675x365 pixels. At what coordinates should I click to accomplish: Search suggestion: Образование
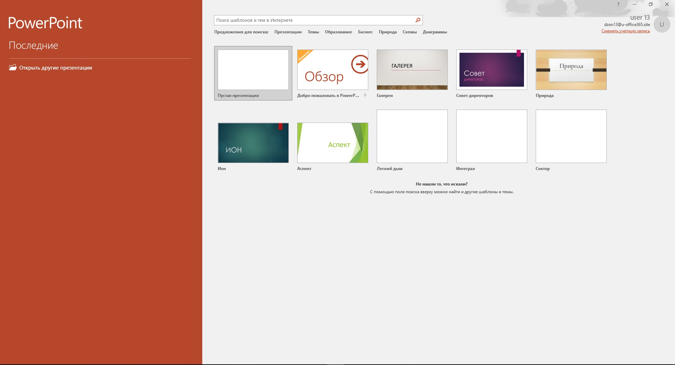[338, 32]
